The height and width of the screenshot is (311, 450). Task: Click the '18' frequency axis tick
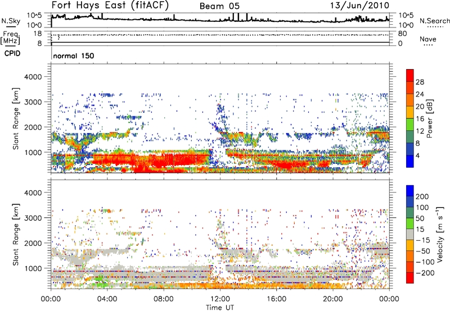point(38,34)
